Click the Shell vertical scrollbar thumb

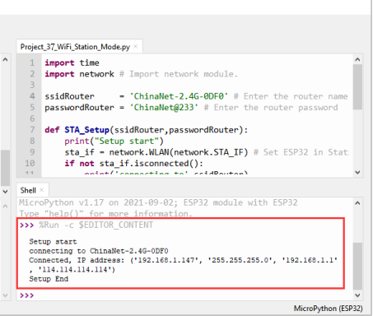pos(357,266)
